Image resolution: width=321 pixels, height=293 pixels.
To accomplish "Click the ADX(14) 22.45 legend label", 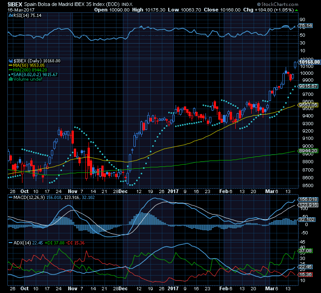I will click(26, 243).
